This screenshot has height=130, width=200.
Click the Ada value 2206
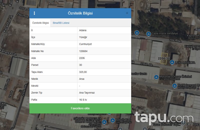tap(82, 58)
